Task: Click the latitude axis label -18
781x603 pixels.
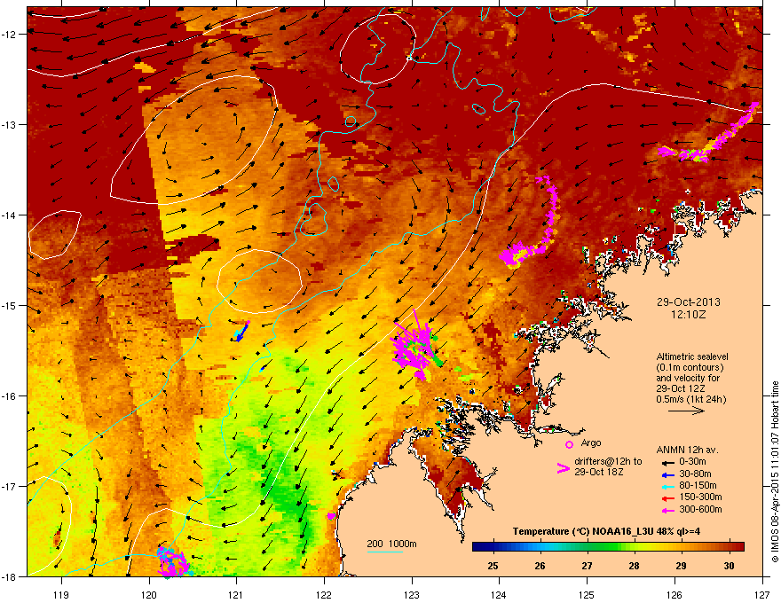Action: pos(10,576)
